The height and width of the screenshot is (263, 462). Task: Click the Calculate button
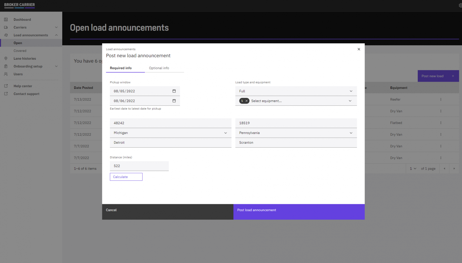[x=126, y=177]
